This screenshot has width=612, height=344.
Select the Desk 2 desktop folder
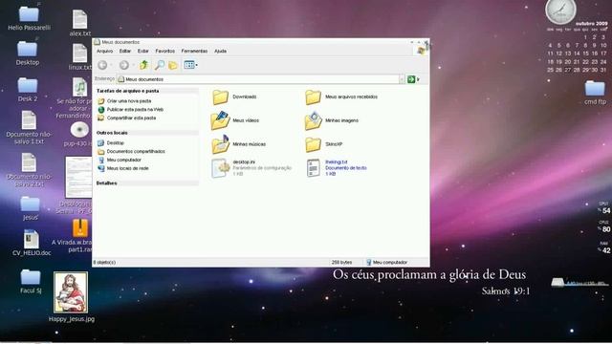[x=28, y=86]
